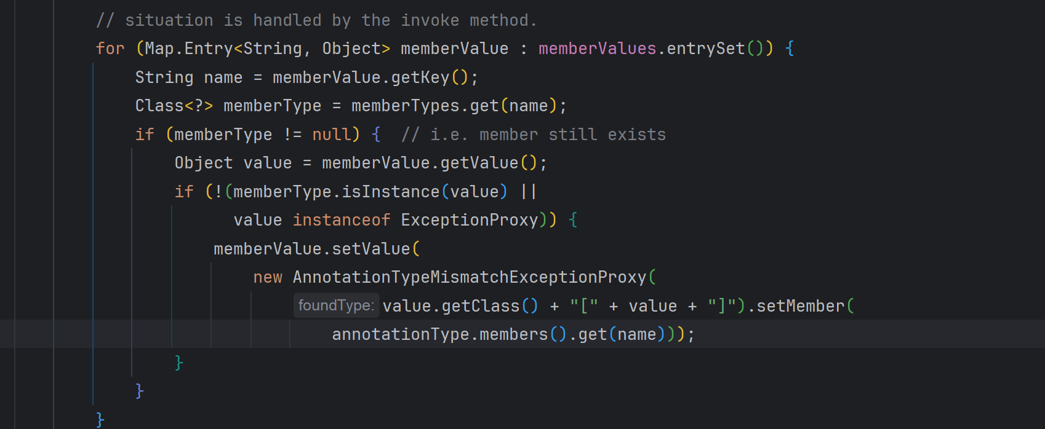
Task: Click the new keyword before AnnotationTypeMismatchExceptionProxy
Action: 268,277
